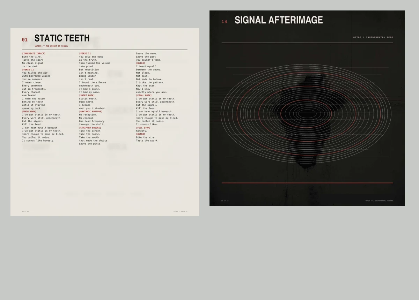Image resolution: width=419 pixels, height=300 pixels.
Task: Click the [RHYTHMIC RUPTURE] section label
Action: click(91, 111)
